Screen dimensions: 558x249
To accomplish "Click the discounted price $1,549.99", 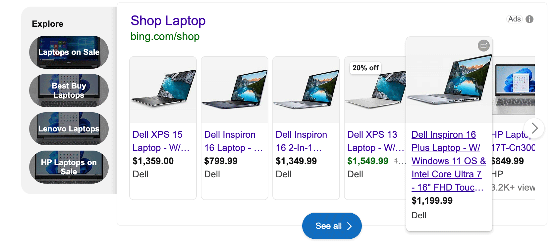I will tap(368, 161).
